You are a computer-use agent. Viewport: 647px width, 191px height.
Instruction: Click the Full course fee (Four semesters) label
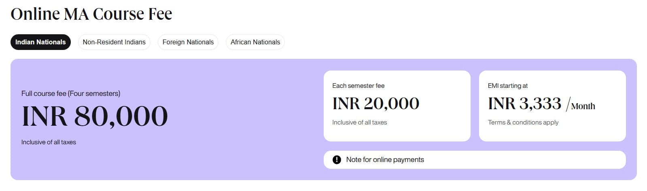click(x=71, y=93)
